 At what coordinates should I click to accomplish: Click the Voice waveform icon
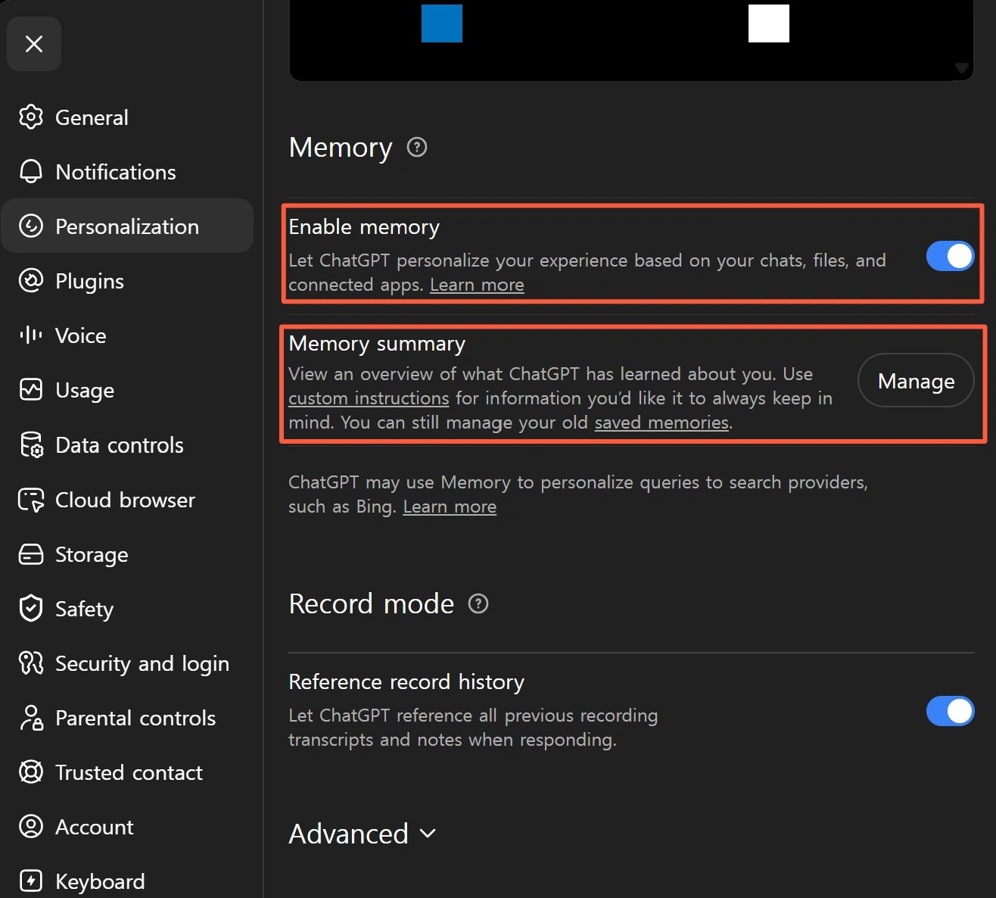coord(31,335)
